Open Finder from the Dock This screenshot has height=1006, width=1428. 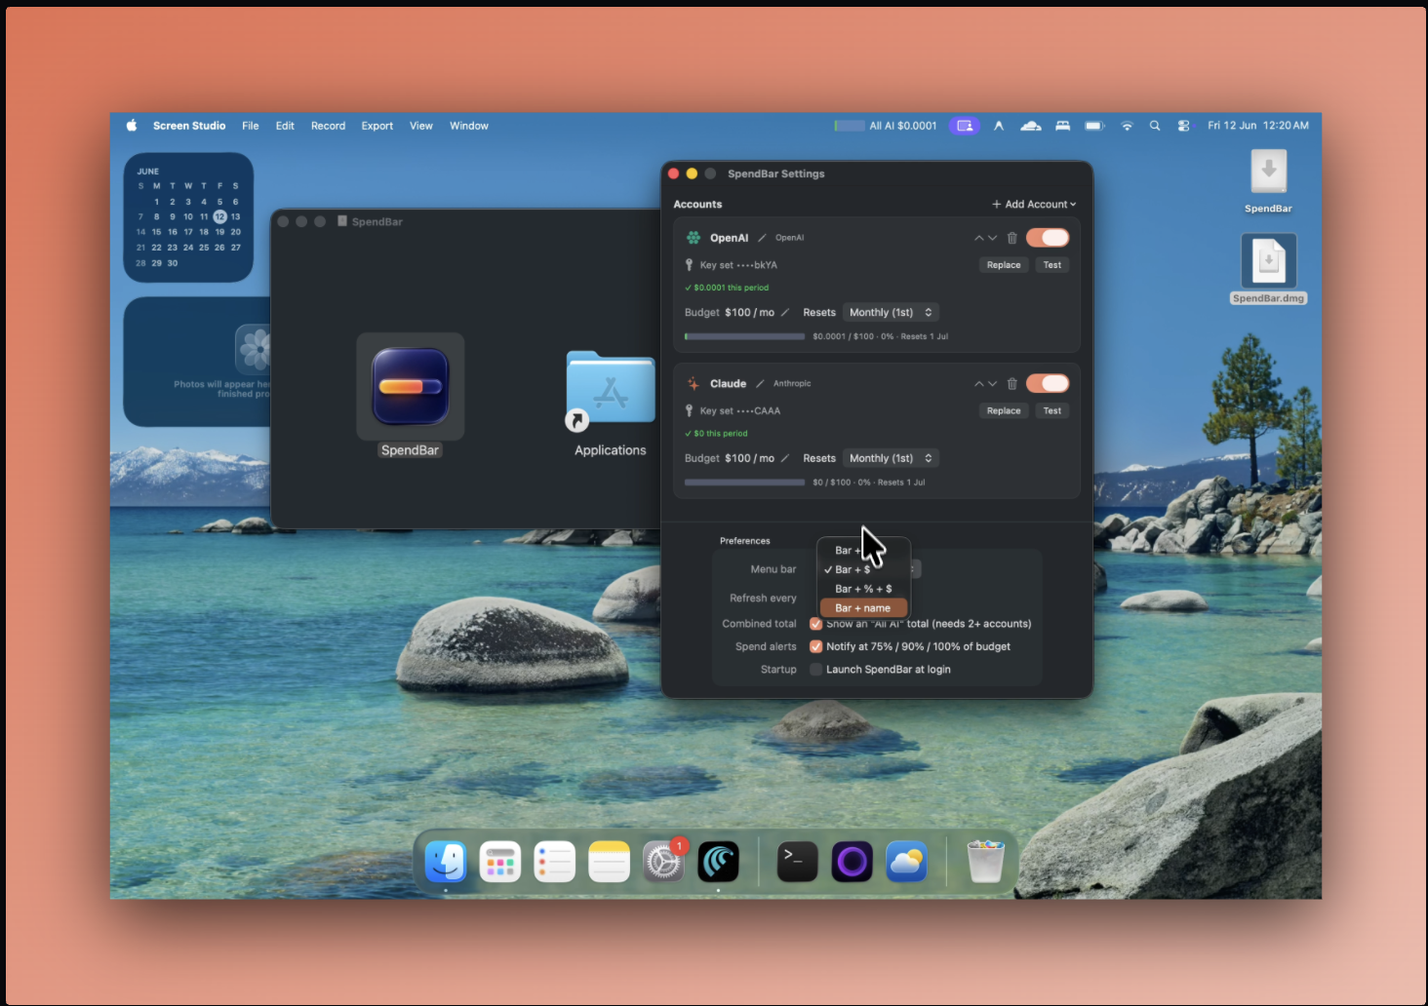click(446, 862)
